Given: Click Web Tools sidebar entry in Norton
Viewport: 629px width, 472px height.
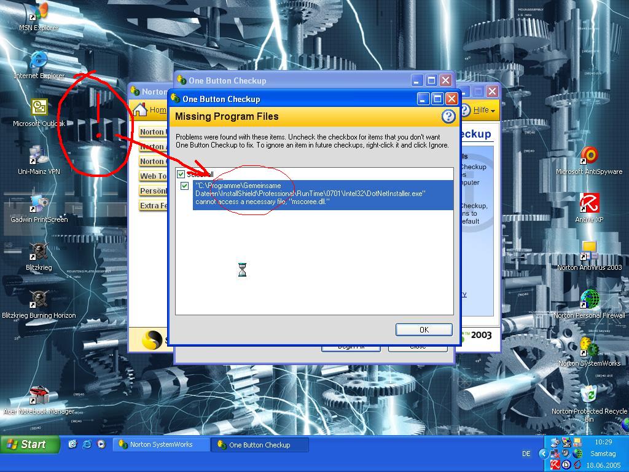Looking at the screenshot, I should [153, 176].
